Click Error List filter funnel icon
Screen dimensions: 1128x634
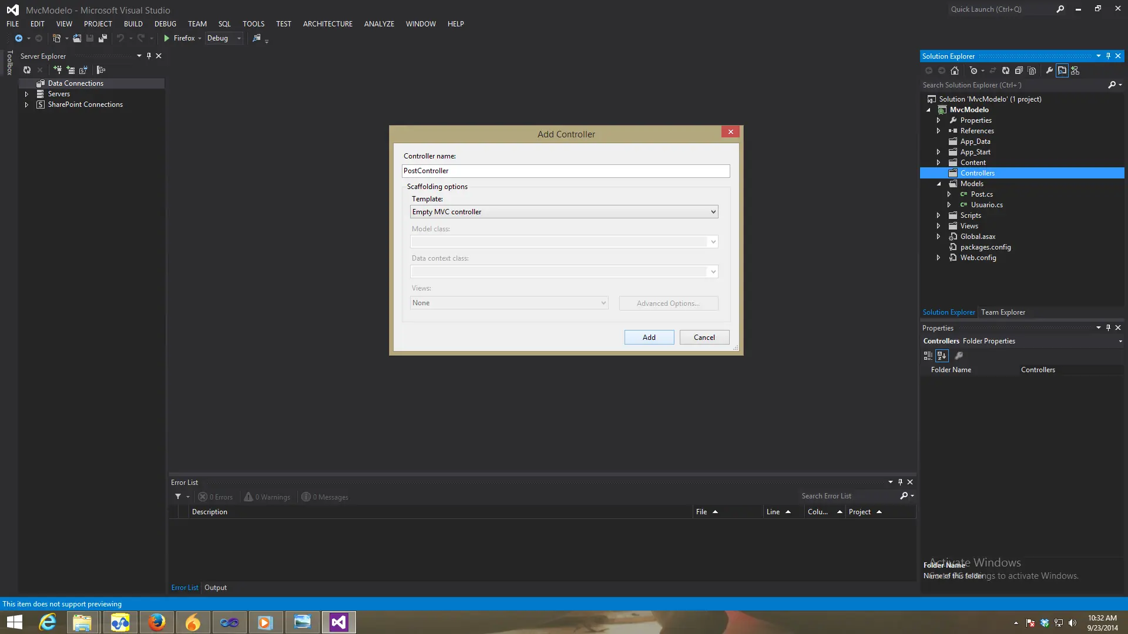178,497
